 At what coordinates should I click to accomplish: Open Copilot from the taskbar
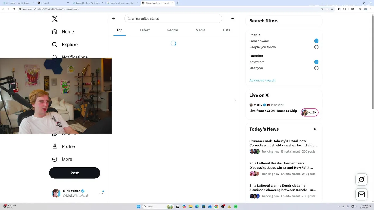pos(184,206)
